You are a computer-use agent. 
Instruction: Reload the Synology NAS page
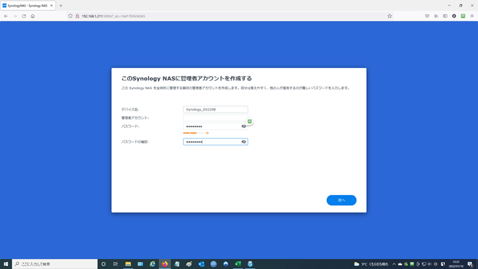point(24,16)
